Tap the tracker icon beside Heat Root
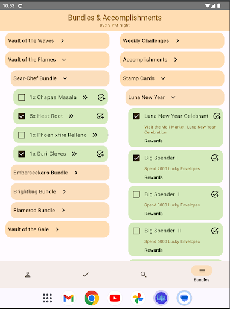 point(100,116)
